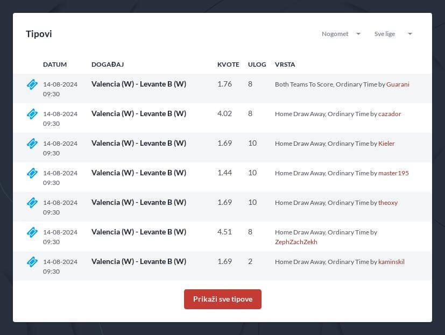Select the Valencia match in theoxy's row
Image resolution: width=445 pixels, height=335 pixels.
tap(139, 203)
